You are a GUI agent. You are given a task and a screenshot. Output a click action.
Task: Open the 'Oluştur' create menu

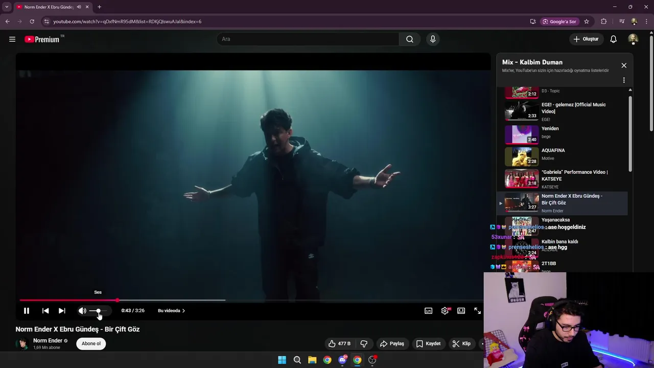586,39
